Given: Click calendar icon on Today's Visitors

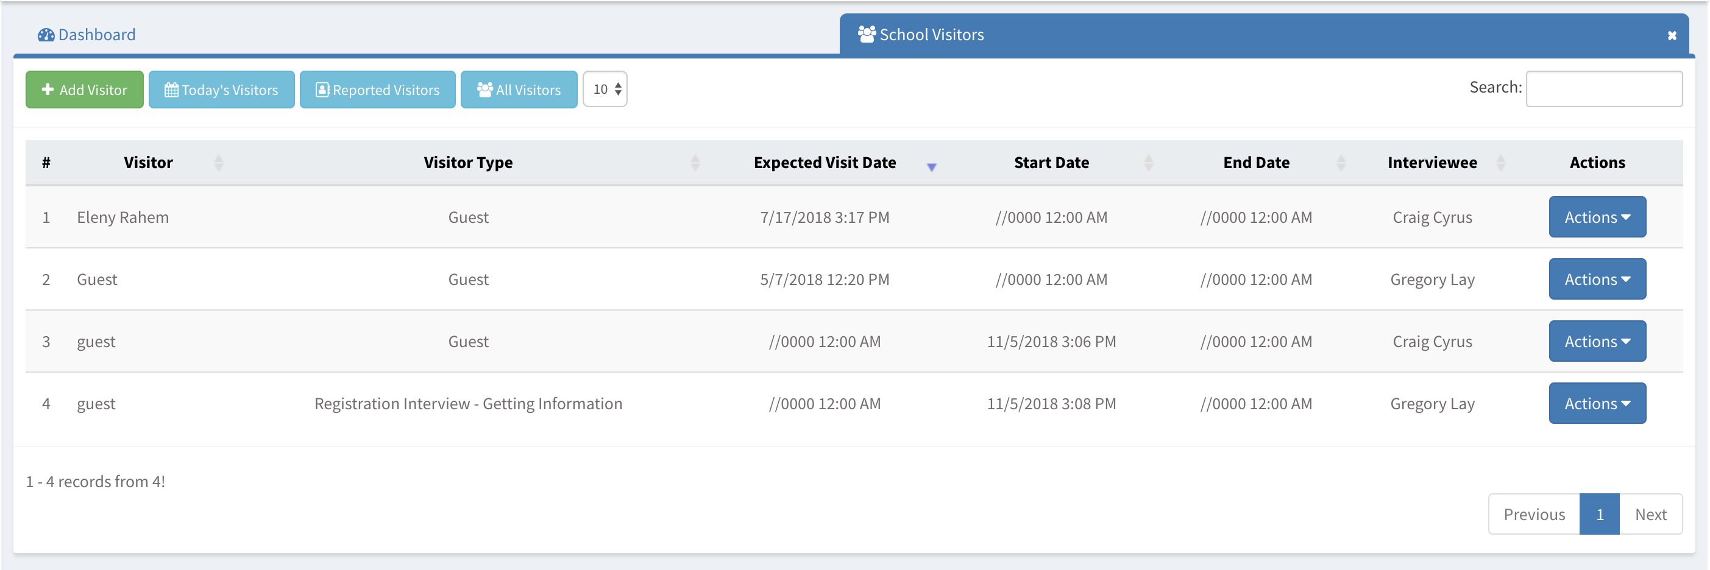Looking at the screenshot, I should click(171, 90).
